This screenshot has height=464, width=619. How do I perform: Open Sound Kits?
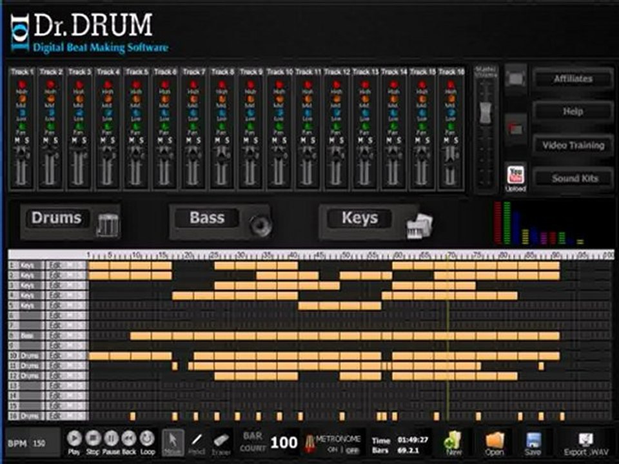pyautogui.click(x=575, y=179)
